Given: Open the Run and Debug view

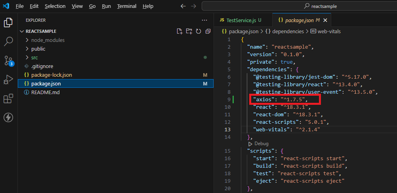Looking at the screenshot, I should click(8, 79).
